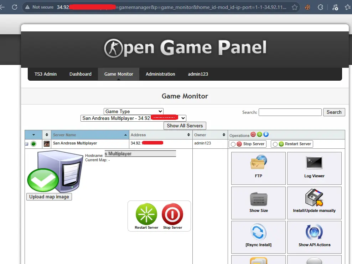Click the Search button
The height and width of the screenshot is (264, 352).
click(x=334, y=112)
